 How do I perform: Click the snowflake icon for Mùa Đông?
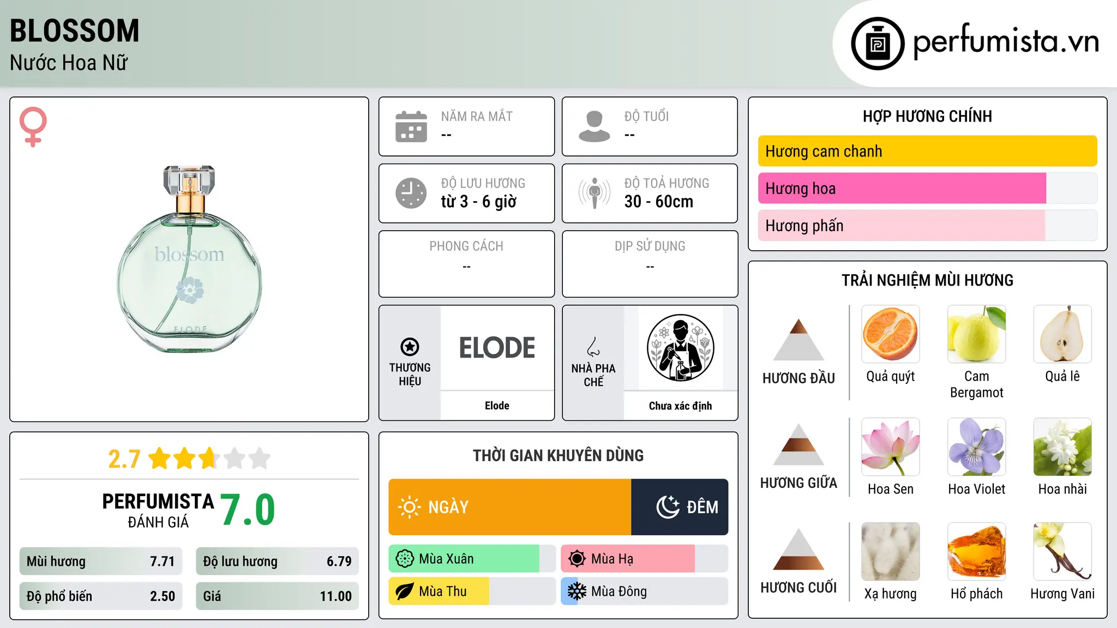pyautogui.click(x=577, y=591)
